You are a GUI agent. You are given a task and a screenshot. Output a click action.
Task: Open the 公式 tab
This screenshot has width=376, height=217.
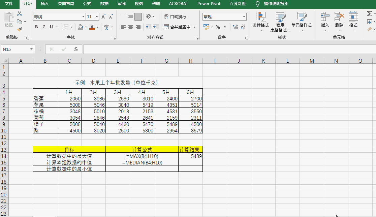pos(87,4)
